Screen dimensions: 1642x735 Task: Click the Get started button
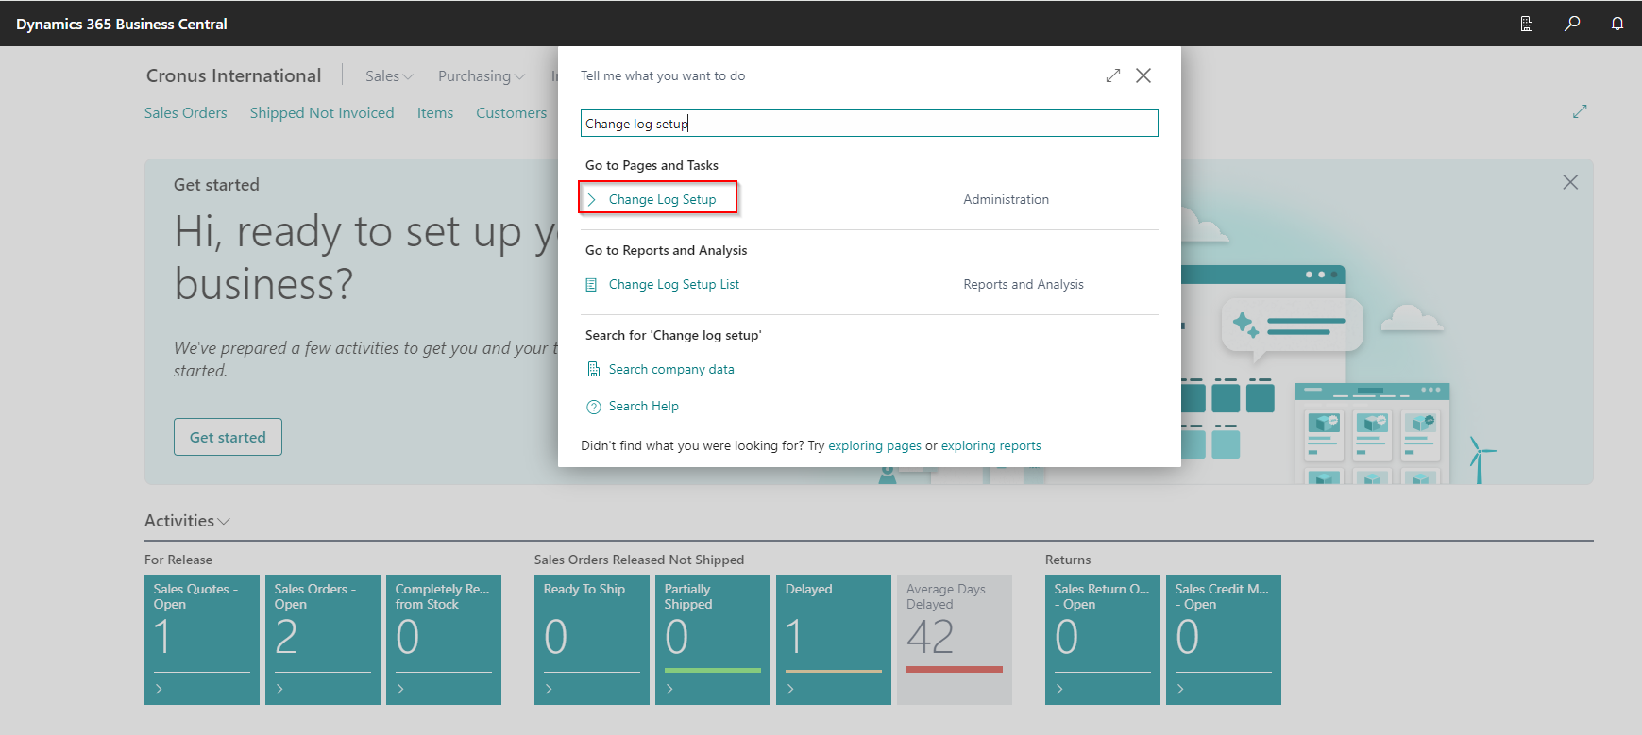(x=228, y=437)
